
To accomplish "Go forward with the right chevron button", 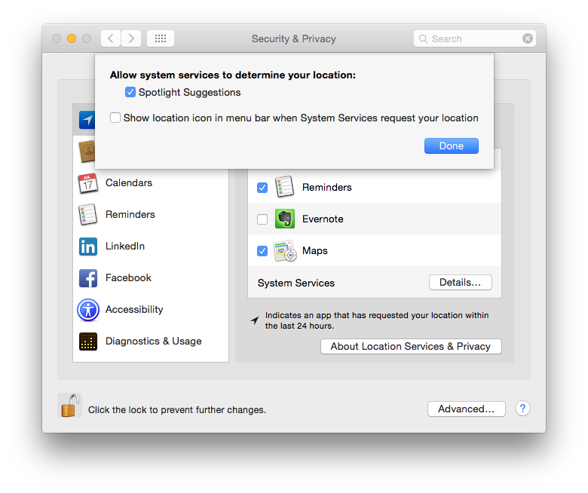I will coord(131,38).
